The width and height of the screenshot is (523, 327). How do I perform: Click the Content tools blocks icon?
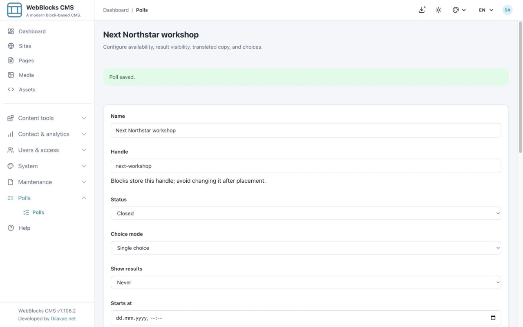(x=11, y=118)
